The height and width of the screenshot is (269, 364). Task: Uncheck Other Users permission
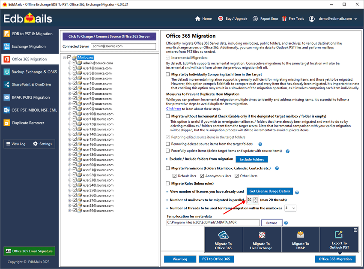point(236,176)
